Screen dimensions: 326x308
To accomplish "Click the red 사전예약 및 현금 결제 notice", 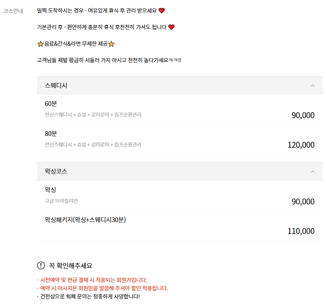I will point(94,279).
